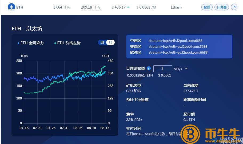The width and height of the screenshot is (243, 144).
Task: Switch chart to 周 weekly view
Action: point(102,42)
